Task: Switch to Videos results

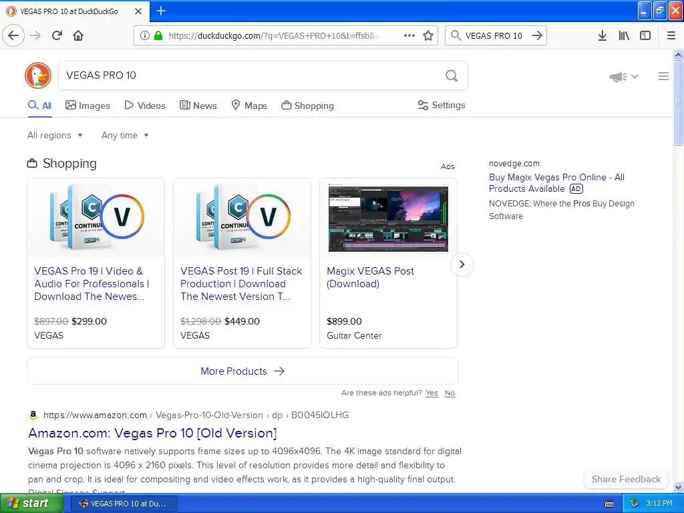Action: tap(145, 106)
